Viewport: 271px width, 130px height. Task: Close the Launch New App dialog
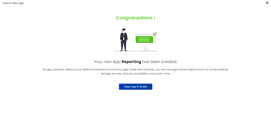click(x=267, y=3)
